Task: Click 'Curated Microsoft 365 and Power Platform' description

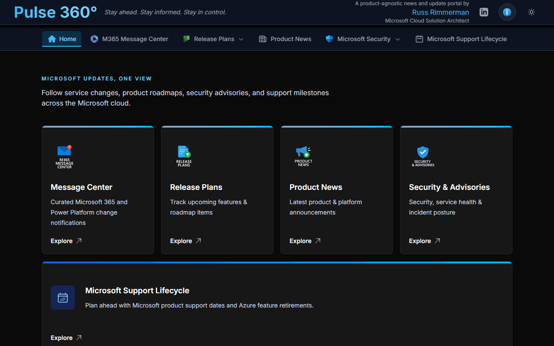Action: [x=89, y=212]
